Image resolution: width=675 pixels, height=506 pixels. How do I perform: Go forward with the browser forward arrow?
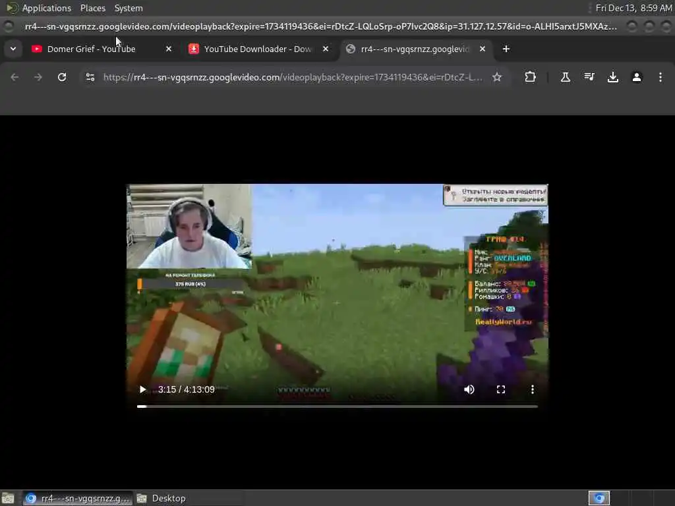click(38, 78)
